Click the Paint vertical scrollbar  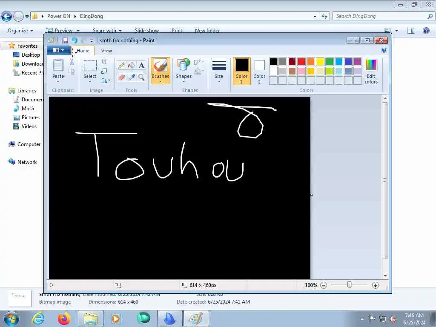[385, 180]
